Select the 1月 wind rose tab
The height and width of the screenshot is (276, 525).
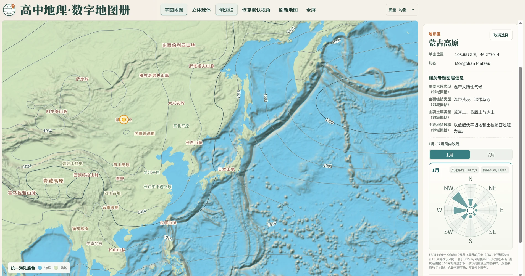click(x=450, y=155)
